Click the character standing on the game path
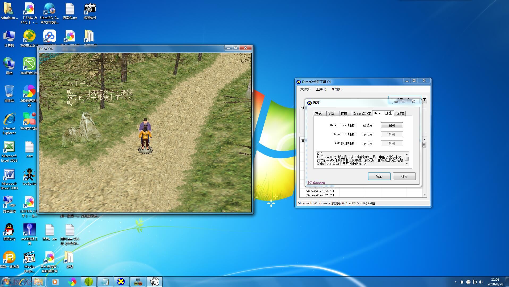509x287 pixels. [x=145, y=136]
